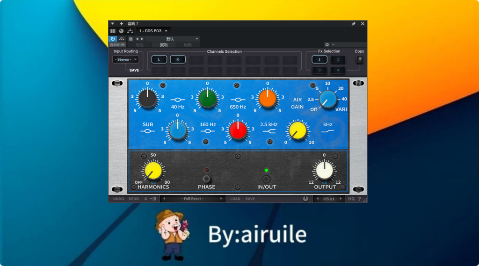Go to the previous preset arrow
The width and height of the screenshot is (479, 266).
pyautogui.click(x=137, y=39)
